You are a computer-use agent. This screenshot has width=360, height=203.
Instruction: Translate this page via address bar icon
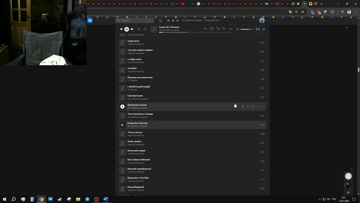[291, 12]
